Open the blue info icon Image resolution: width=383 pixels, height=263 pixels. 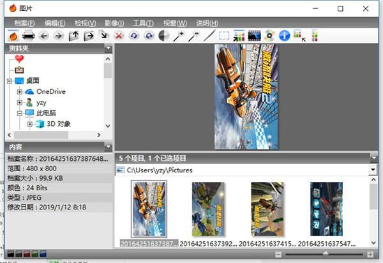[285, 36]
